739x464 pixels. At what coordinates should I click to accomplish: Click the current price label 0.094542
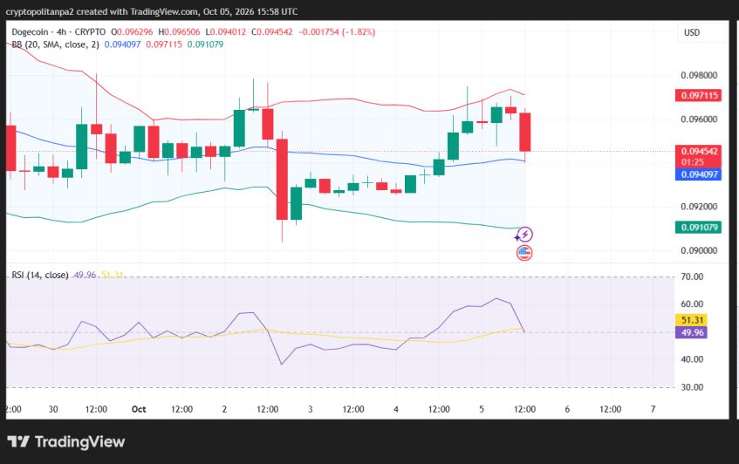[700, 151]
